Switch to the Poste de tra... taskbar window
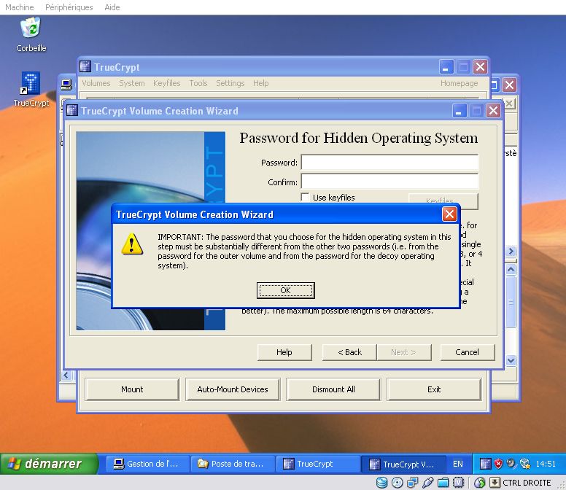 [233, 464]
